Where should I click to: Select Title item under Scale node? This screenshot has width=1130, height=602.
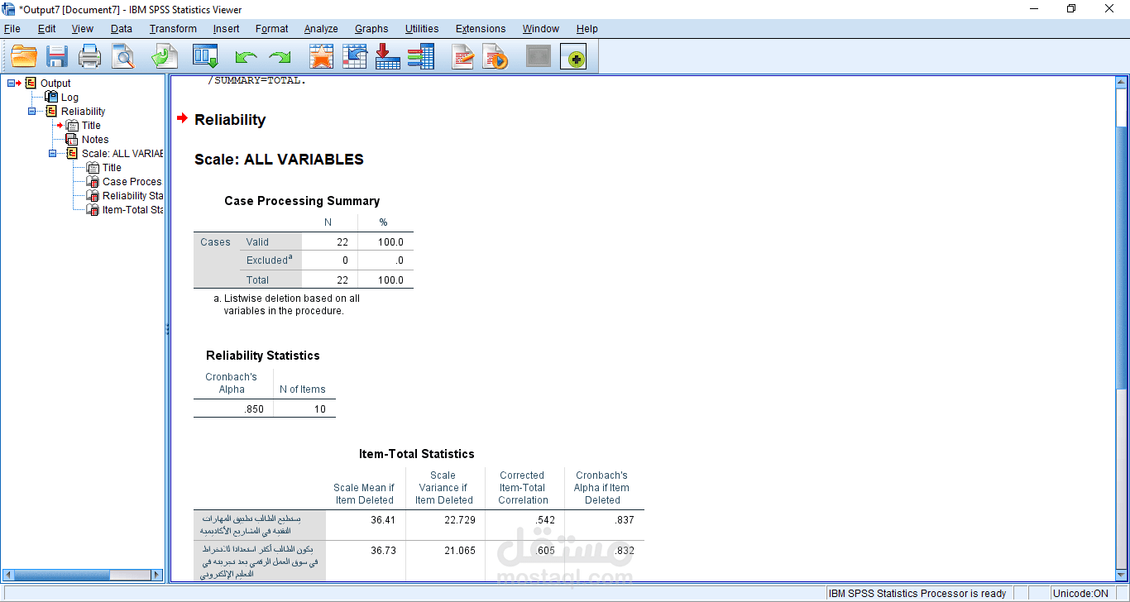point(112,167)
